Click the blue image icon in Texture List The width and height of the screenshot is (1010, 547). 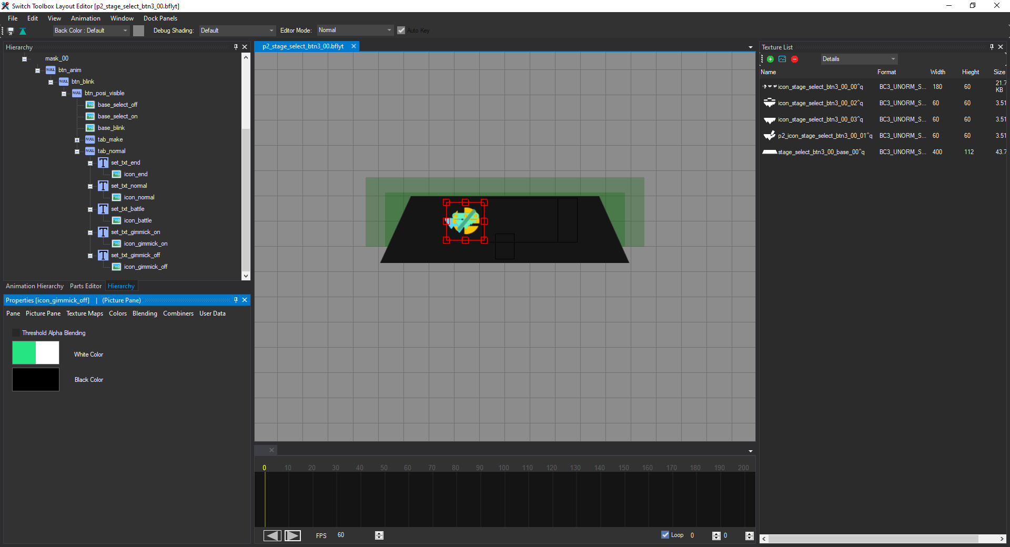pos(782,59)
